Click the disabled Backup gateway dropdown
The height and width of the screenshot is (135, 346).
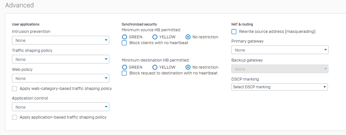(x=280, y=69)
